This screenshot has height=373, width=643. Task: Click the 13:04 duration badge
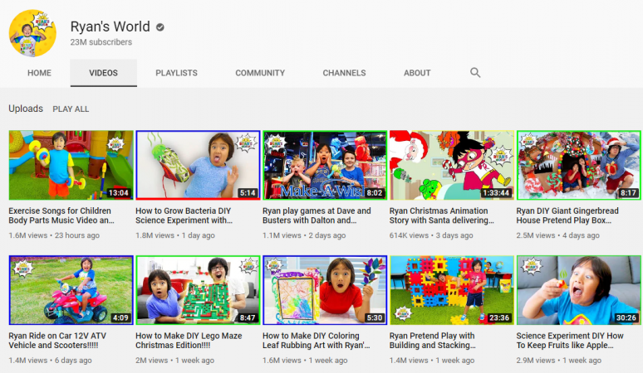coord(118,192)
